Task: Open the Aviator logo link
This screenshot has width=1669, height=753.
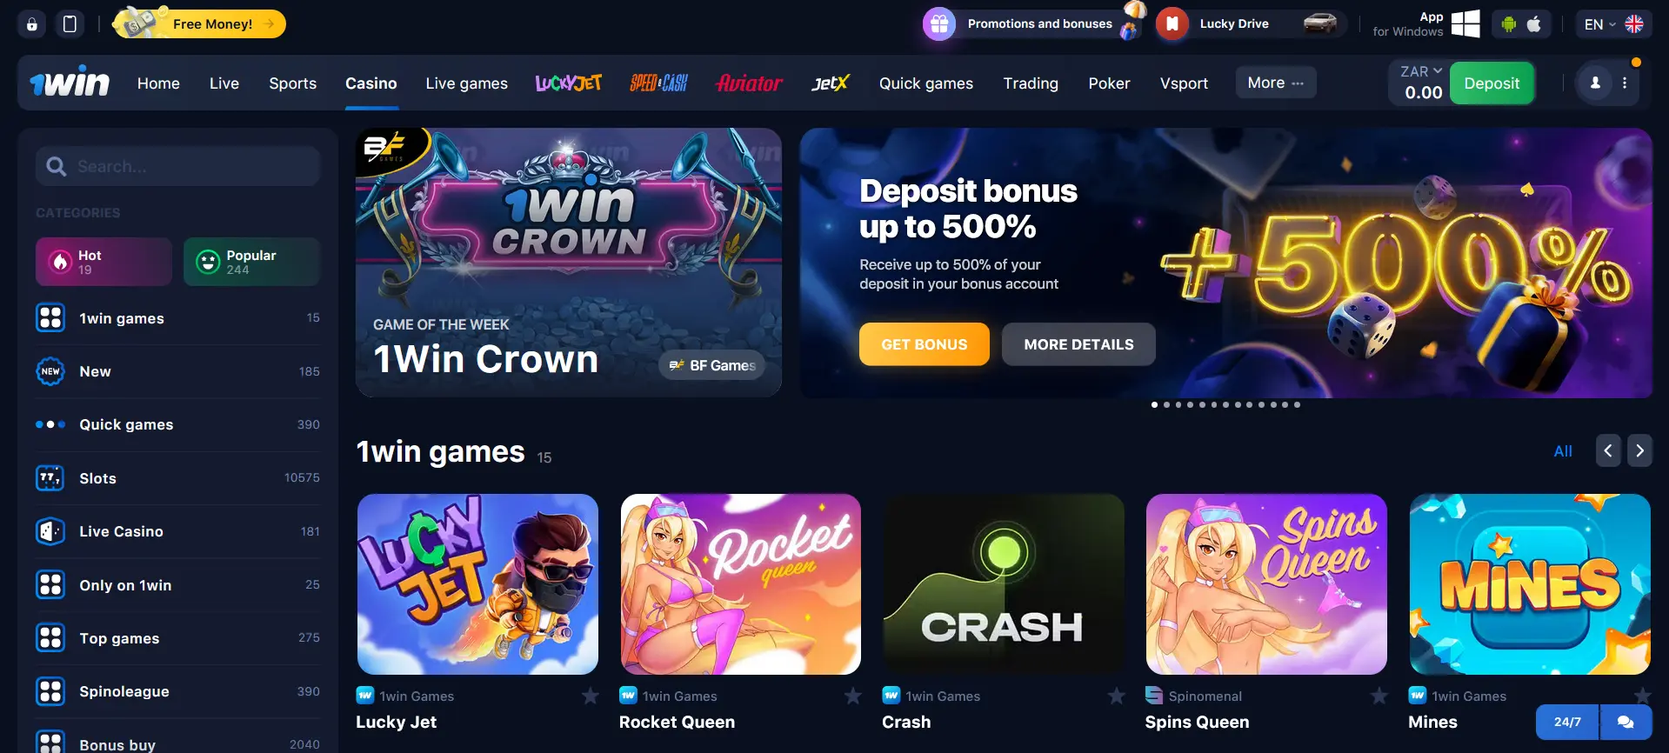Action: click(x=749, y=83)
